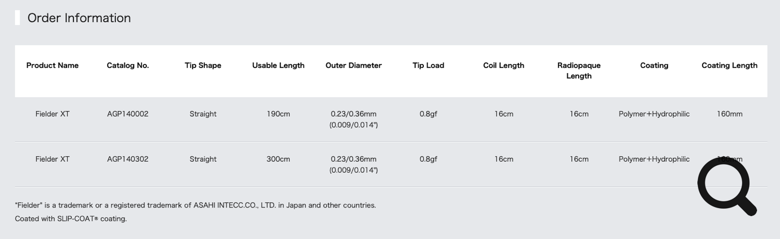Click the Fielder trademark notice text

pos(196,205)
